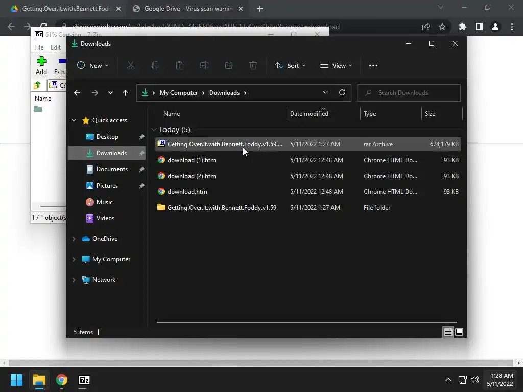This screenshot has width=523, height=392.
Task: Open Chrome three-dot menu
Action: click(x=512, y=27)
